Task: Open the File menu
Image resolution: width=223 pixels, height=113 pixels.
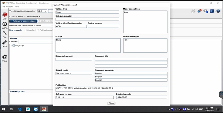Action: [x=3, y=7]
